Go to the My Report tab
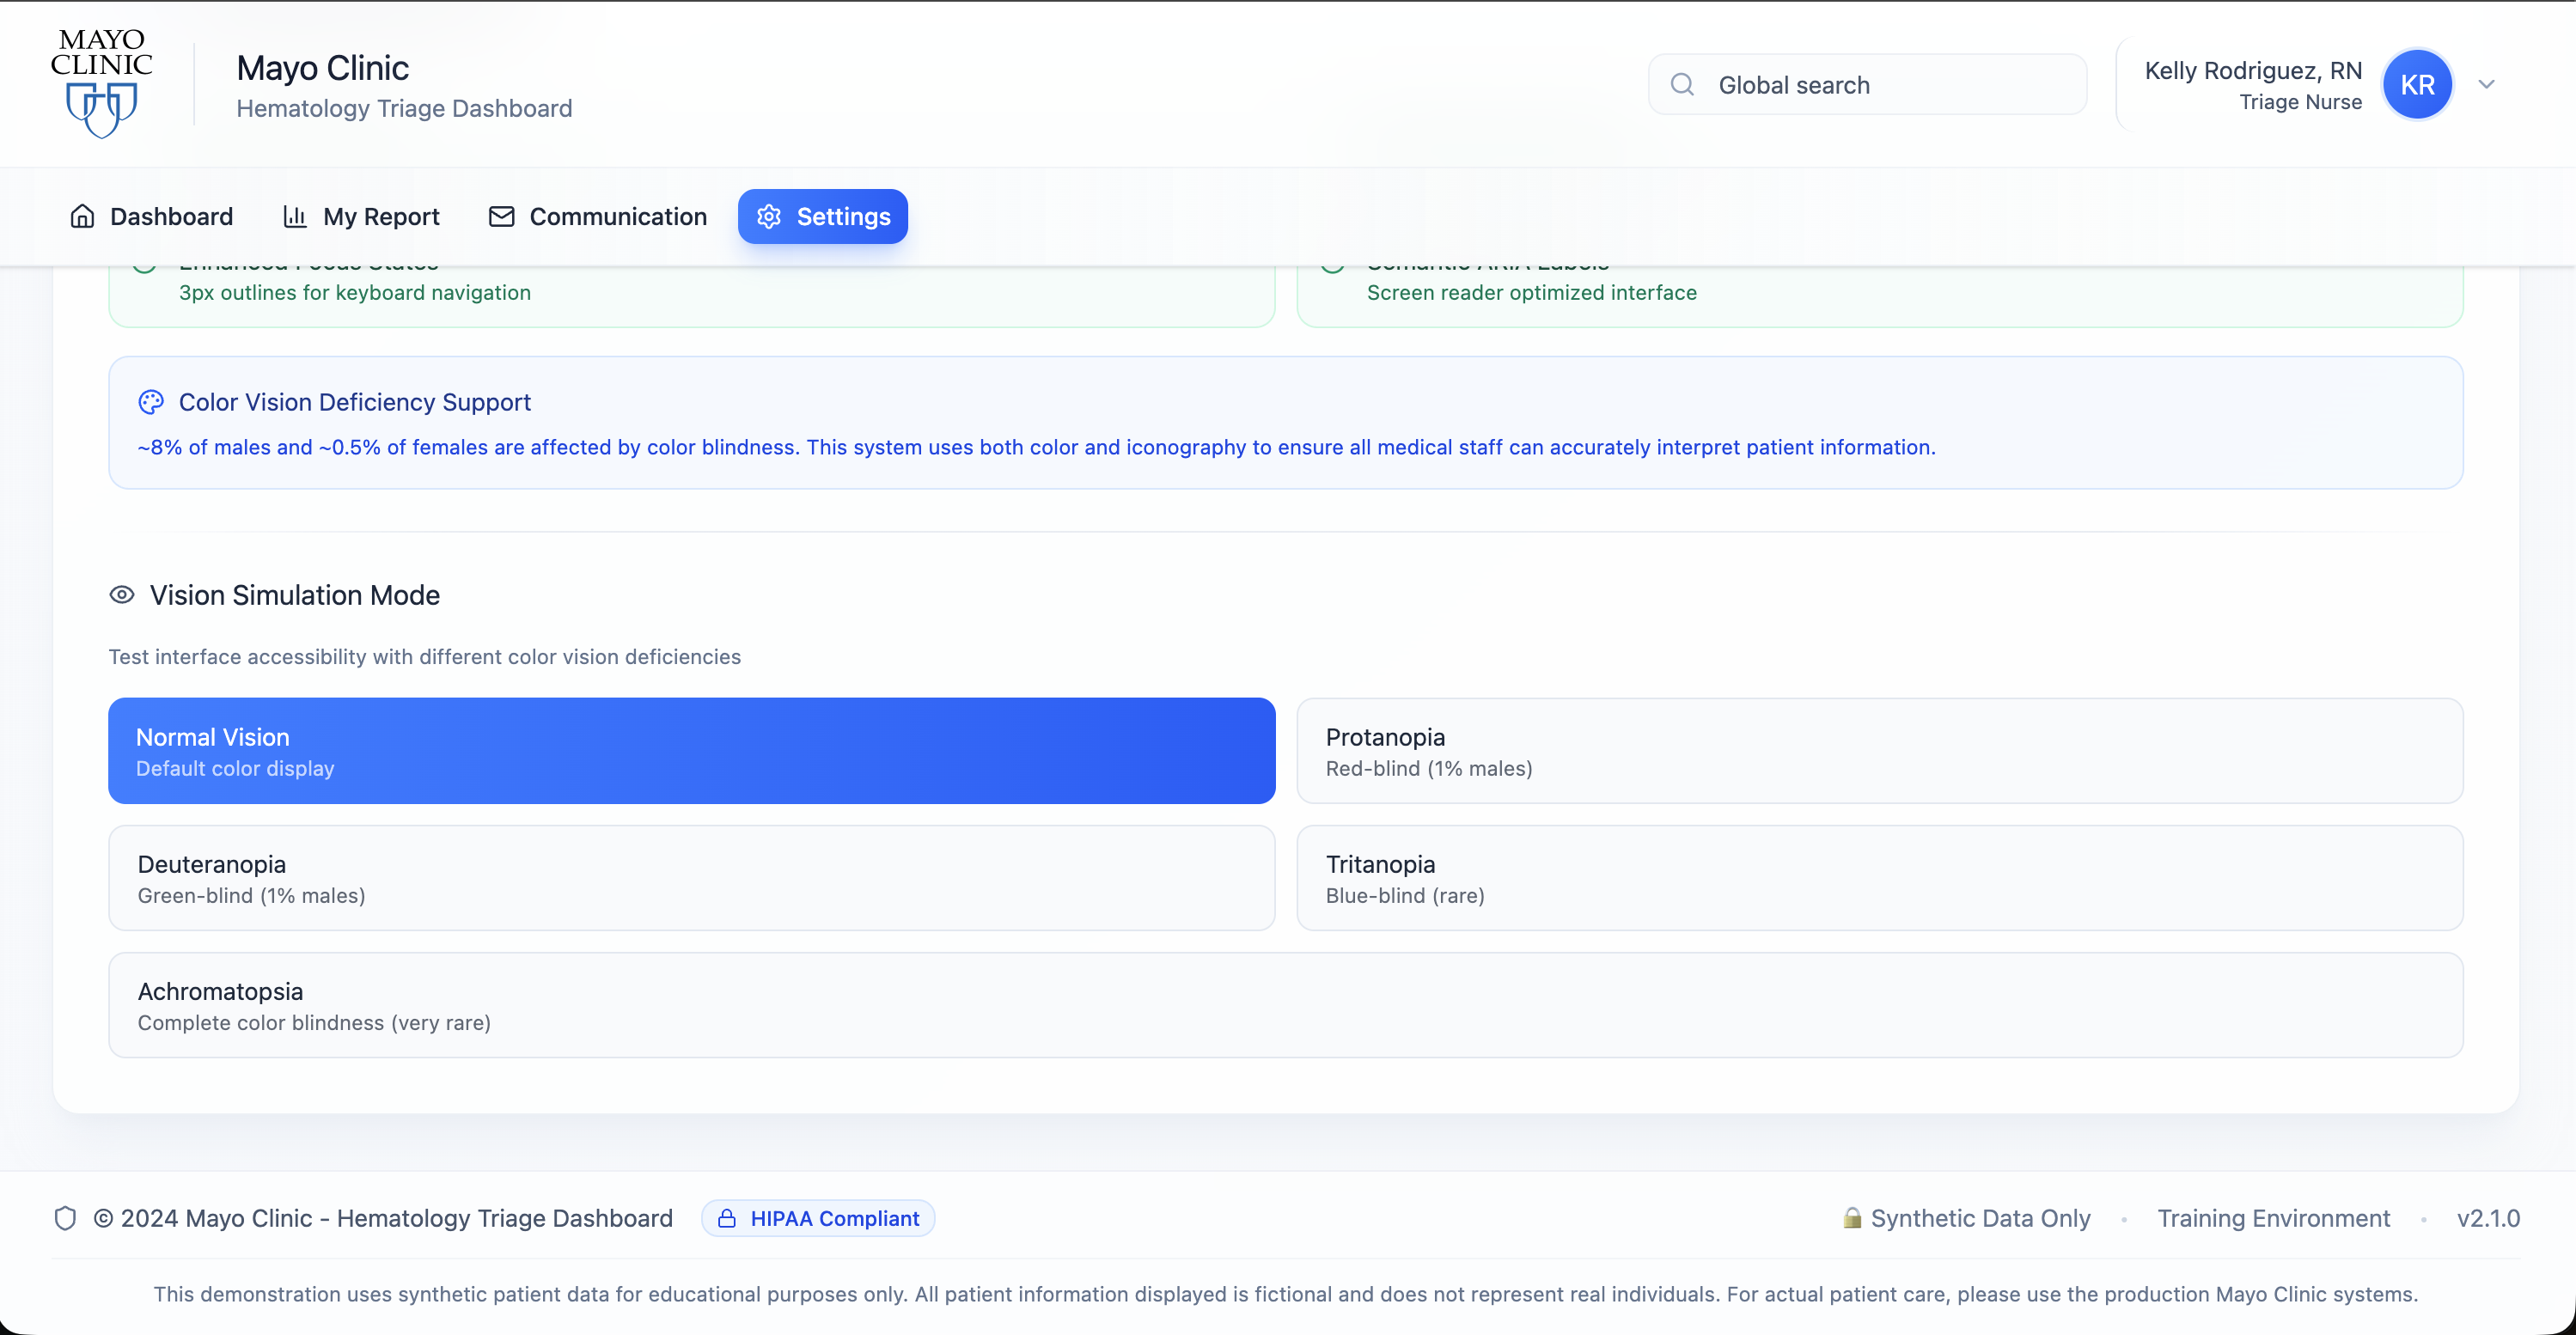The image size is (2576, 1335). [x=362, y=216]
